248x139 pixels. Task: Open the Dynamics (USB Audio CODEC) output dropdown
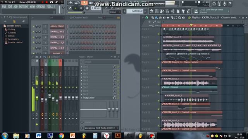102,128
